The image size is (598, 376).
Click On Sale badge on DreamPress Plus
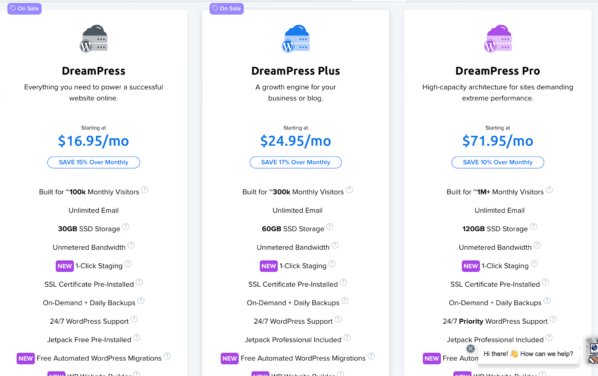[x=226, y=9]
